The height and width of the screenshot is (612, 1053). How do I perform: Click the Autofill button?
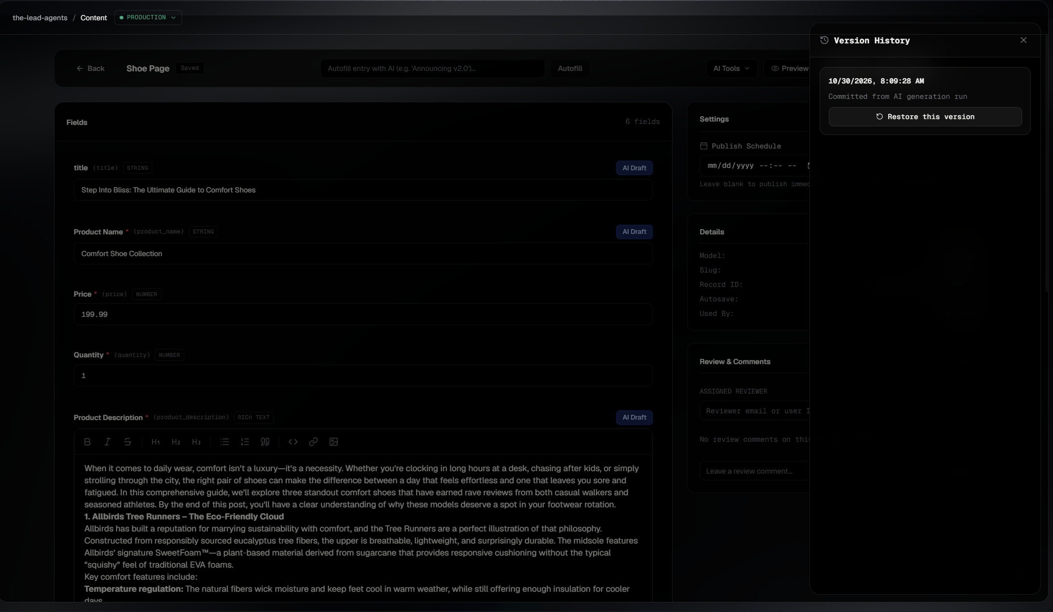click(x=570, y=68)
